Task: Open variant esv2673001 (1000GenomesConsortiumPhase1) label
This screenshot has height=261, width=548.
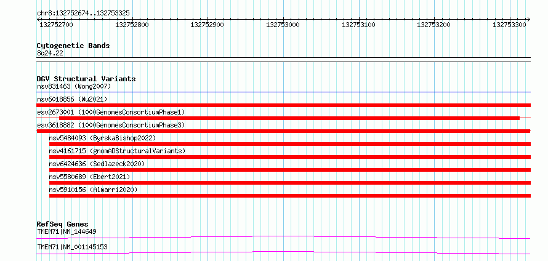Action: pyautogui.click(x=111, y=112)
